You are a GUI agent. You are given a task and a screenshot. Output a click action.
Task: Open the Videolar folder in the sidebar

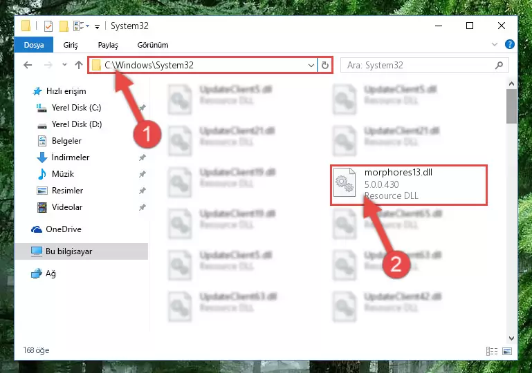[67, 207]
